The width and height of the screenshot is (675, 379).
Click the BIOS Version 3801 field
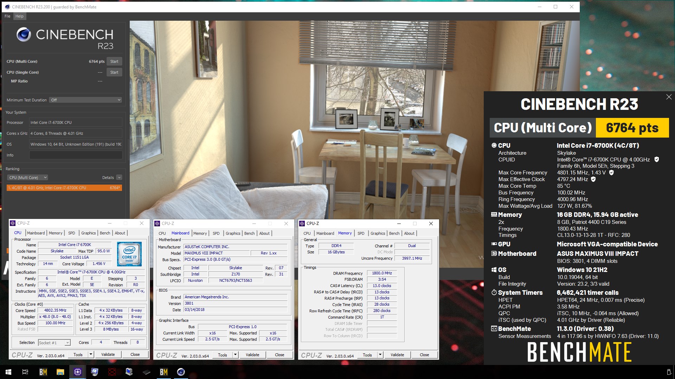(236, 304)
